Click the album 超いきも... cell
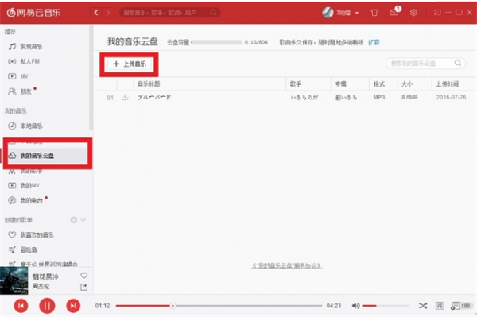This screenshot has height=317, width=477. pos(349,97)
